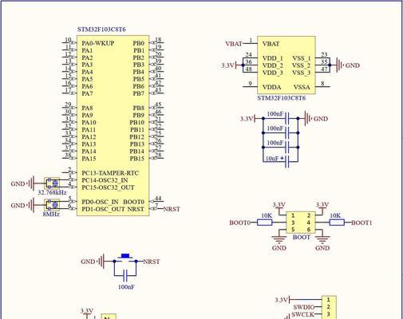Select the 8MHz crystal symbol
The width and height of the screenshot is (403, 319).
tap(52, 205)
